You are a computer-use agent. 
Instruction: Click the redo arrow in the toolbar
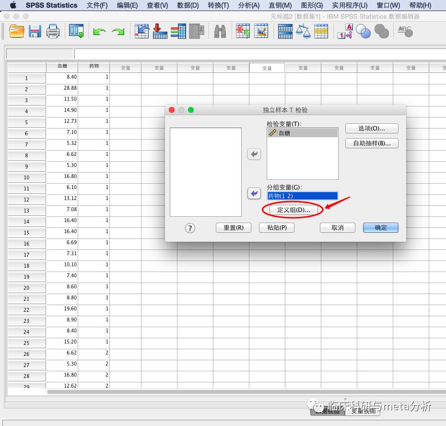tap(118, 32)
